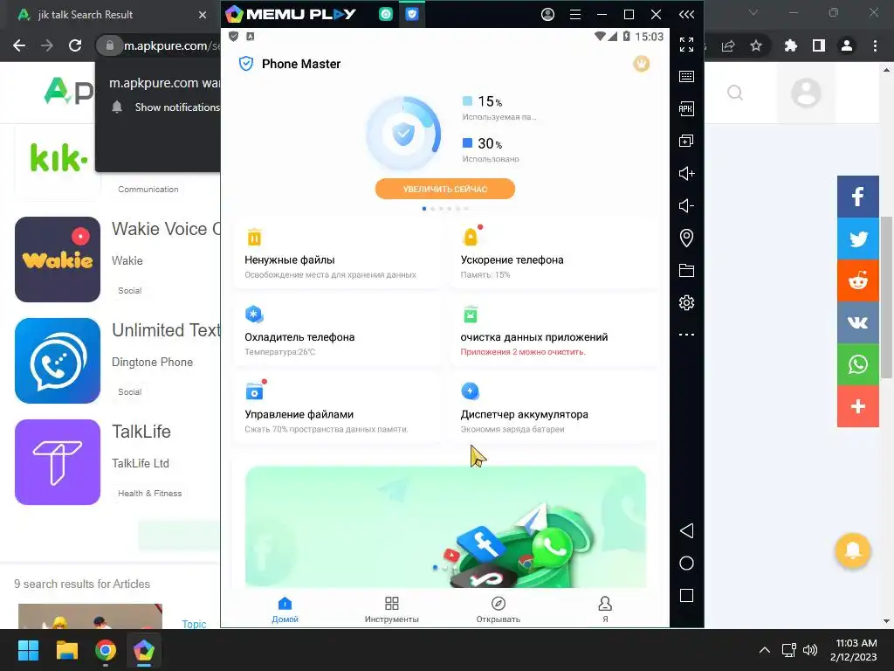Click the Topic link in articles
The image size is (894, 671).
[x=194, y=624]
